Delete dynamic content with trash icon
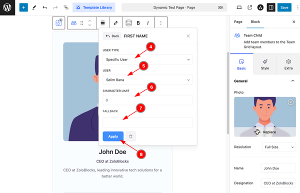The width and height of the screenshot is (300, 193). (130, 136)
